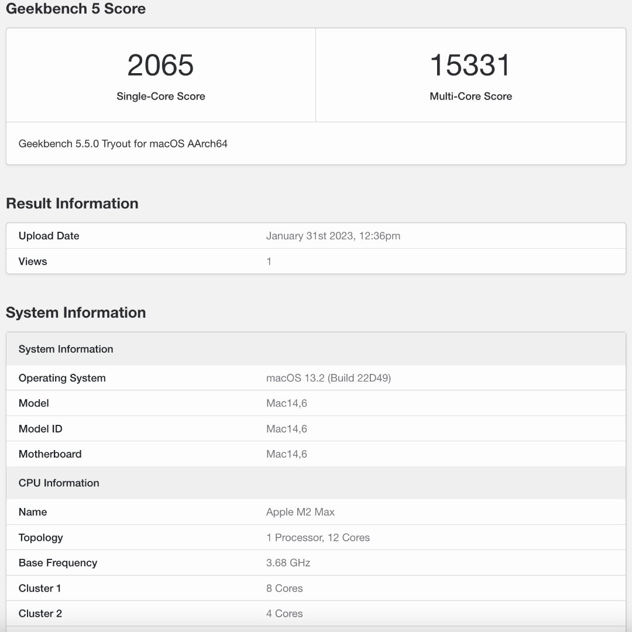Select the multi-core score 15331
Viewport: 632px width, 632px height.
click(470, 66)
